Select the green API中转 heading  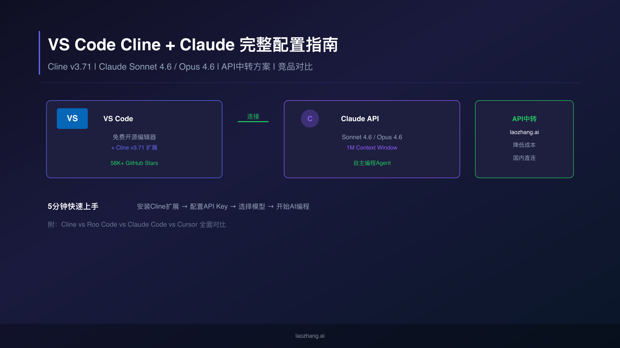click(524, 119)
